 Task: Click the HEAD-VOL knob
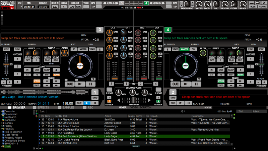[x=225, y=4]
